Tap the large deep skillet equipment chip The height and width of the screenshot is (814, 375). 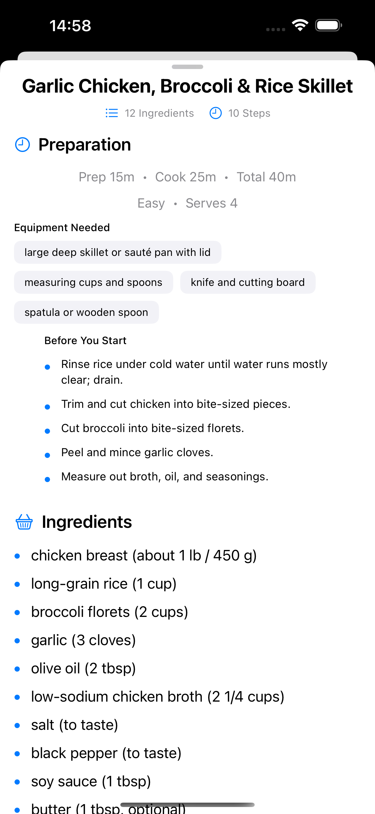117,252
